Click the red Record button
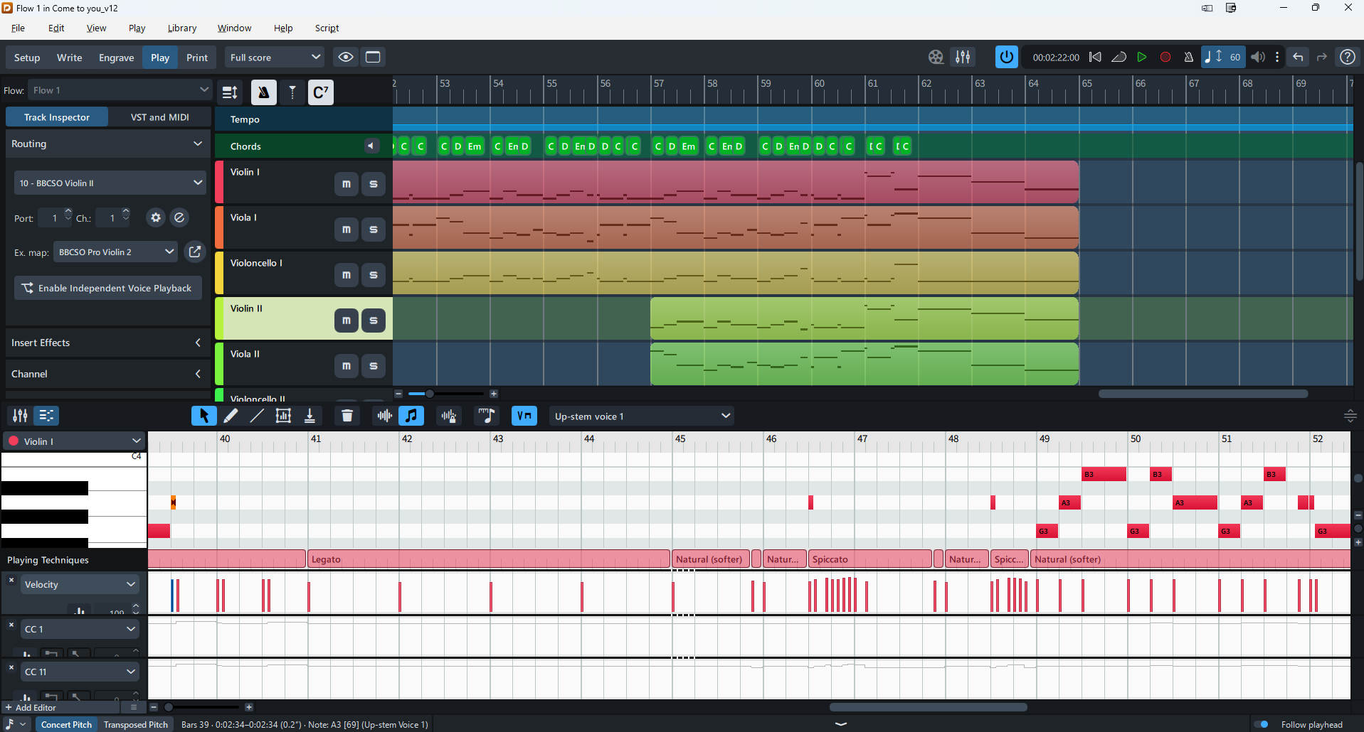This screenshot has height=732, width=1364. click(1165, 57)
